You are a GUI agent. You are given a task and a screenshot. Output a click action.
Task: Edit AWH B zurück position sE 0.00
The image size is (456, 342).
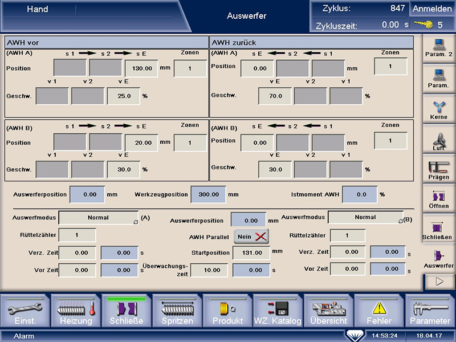pos(258,142)
